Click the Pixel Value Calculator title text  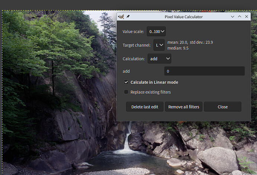(184, 17)
